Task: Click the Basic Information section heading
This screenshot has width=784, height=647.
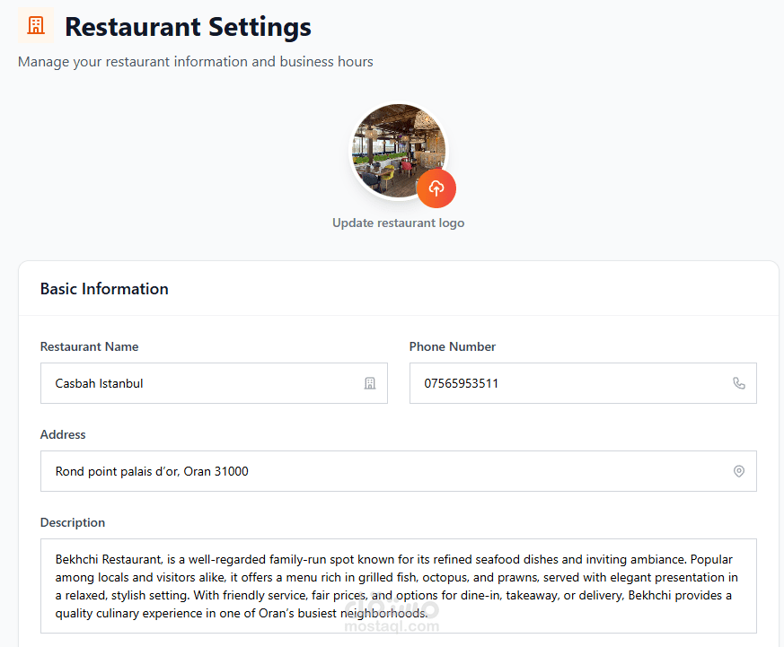Action: [x=104, y=289]
